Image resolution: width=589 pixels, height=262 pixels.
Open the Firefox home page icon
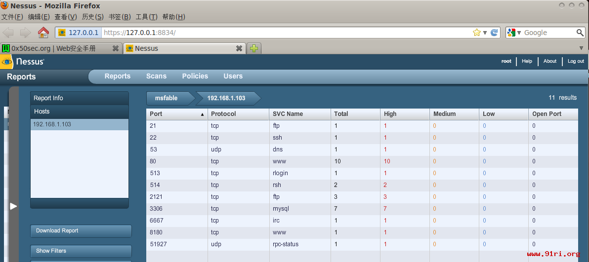[x=43, y=33]
